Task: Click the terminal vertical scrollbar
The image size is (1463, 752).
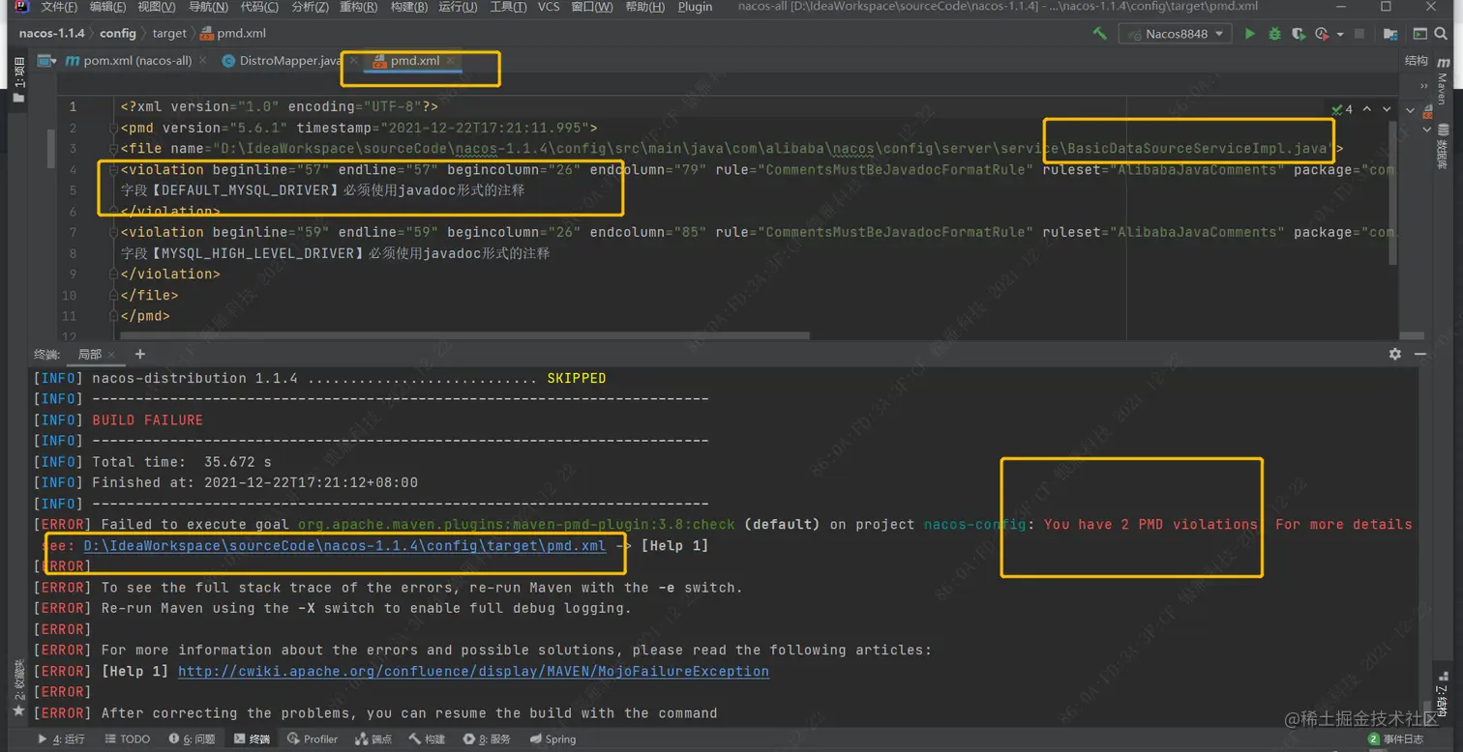Action: pyautogui.click(x=1427, y=711)
